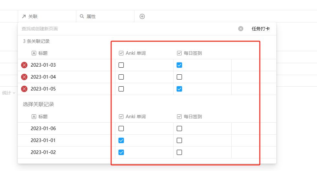This screenshot has width=317, height=171.
Task: Remove the 2023-01-04 linked record
Action: pyautogui.click(x=24, y=77)
